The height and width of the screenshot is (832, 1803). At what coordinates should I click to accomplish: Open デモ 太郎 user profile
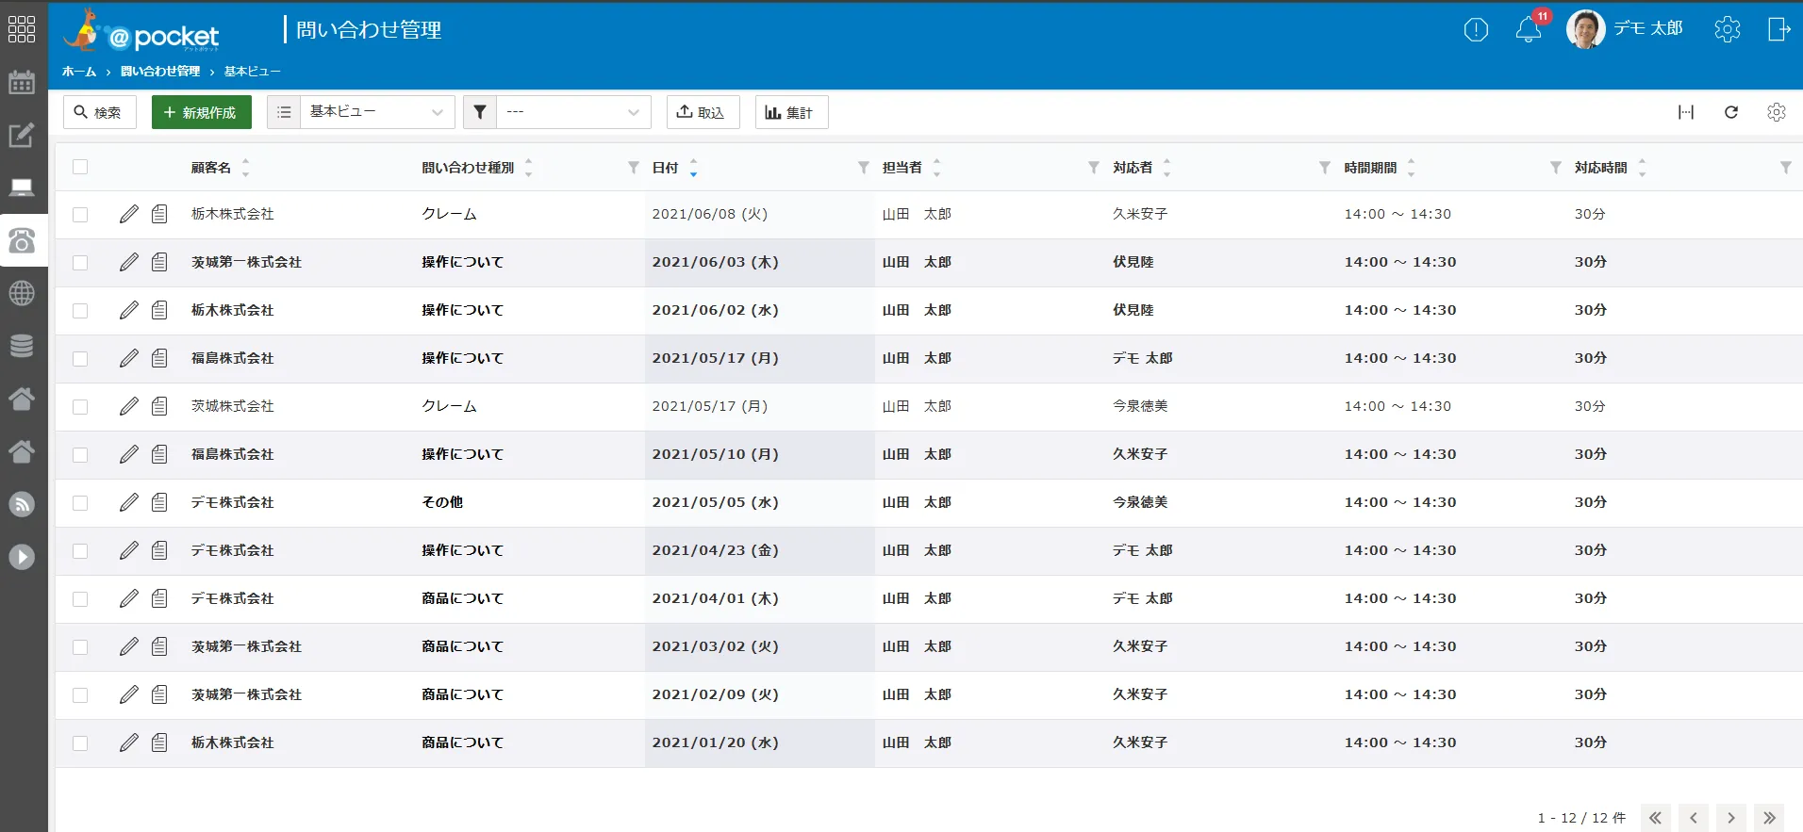(x=1625, y=29)
